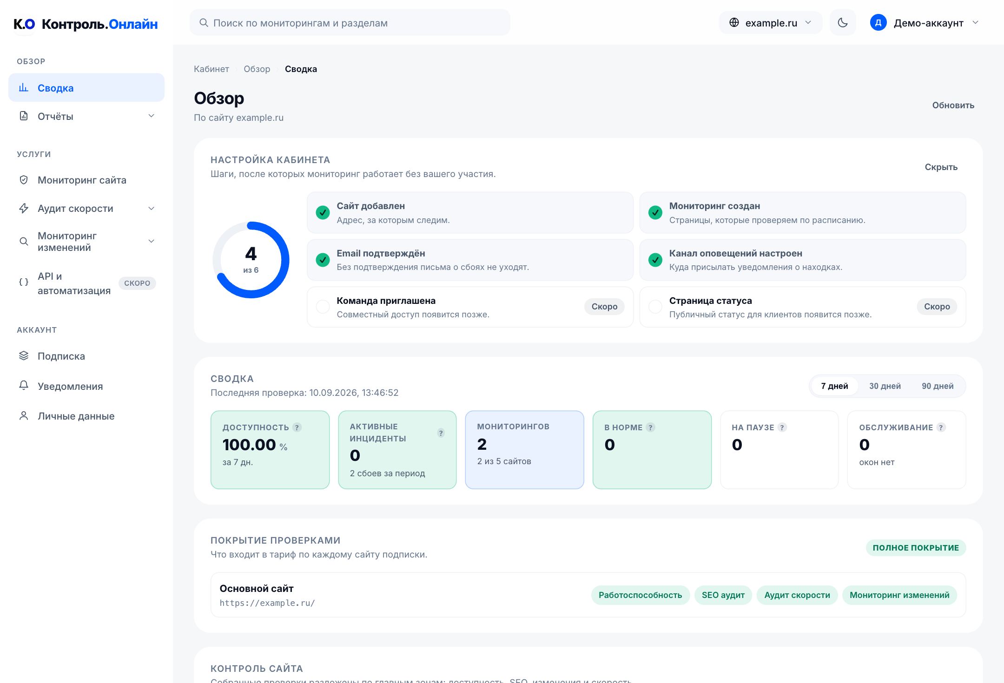Open the example.ru site selector dropdown
Screen dimensions: 1004x683
[770, 23]
